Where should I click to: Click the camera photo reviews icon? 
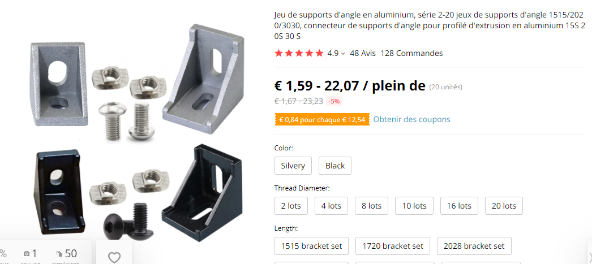(27, 254)
